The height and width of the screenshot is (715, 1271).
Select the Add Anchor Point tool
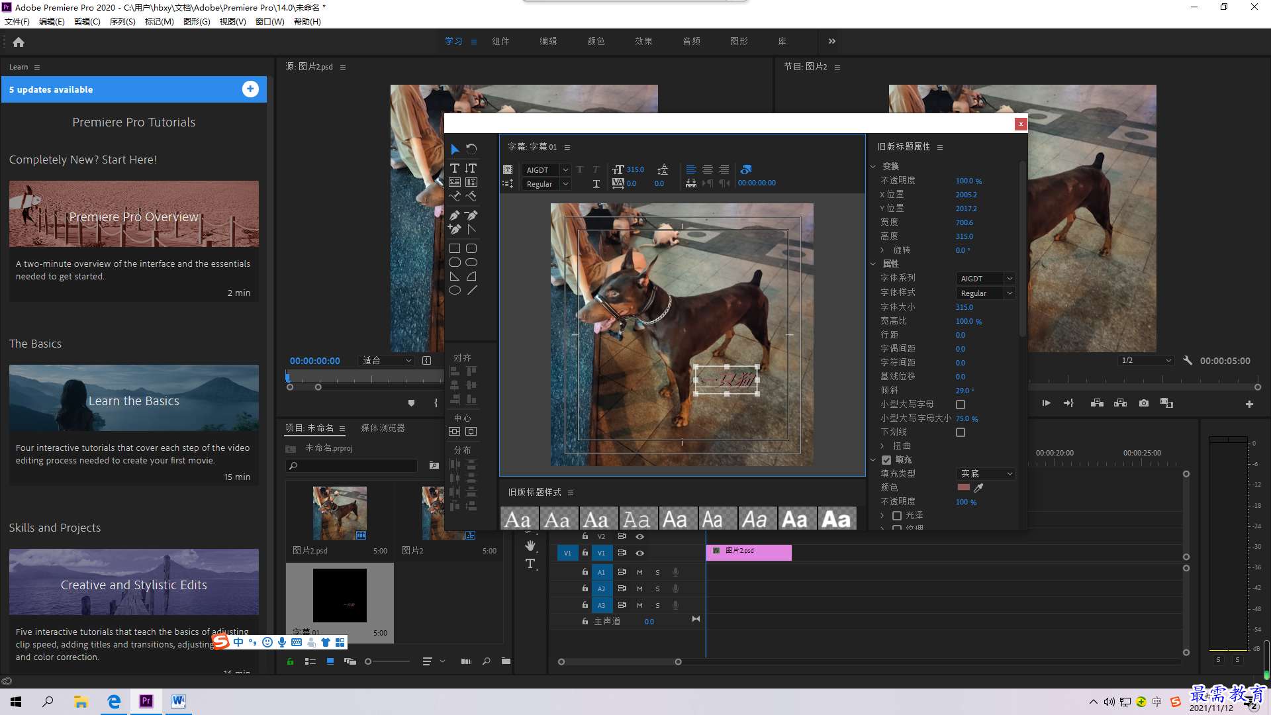[x=455, y=229]
